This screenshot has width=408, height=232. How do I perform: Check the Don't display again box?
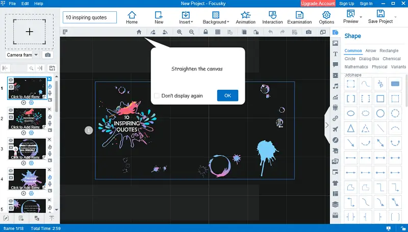157,96
